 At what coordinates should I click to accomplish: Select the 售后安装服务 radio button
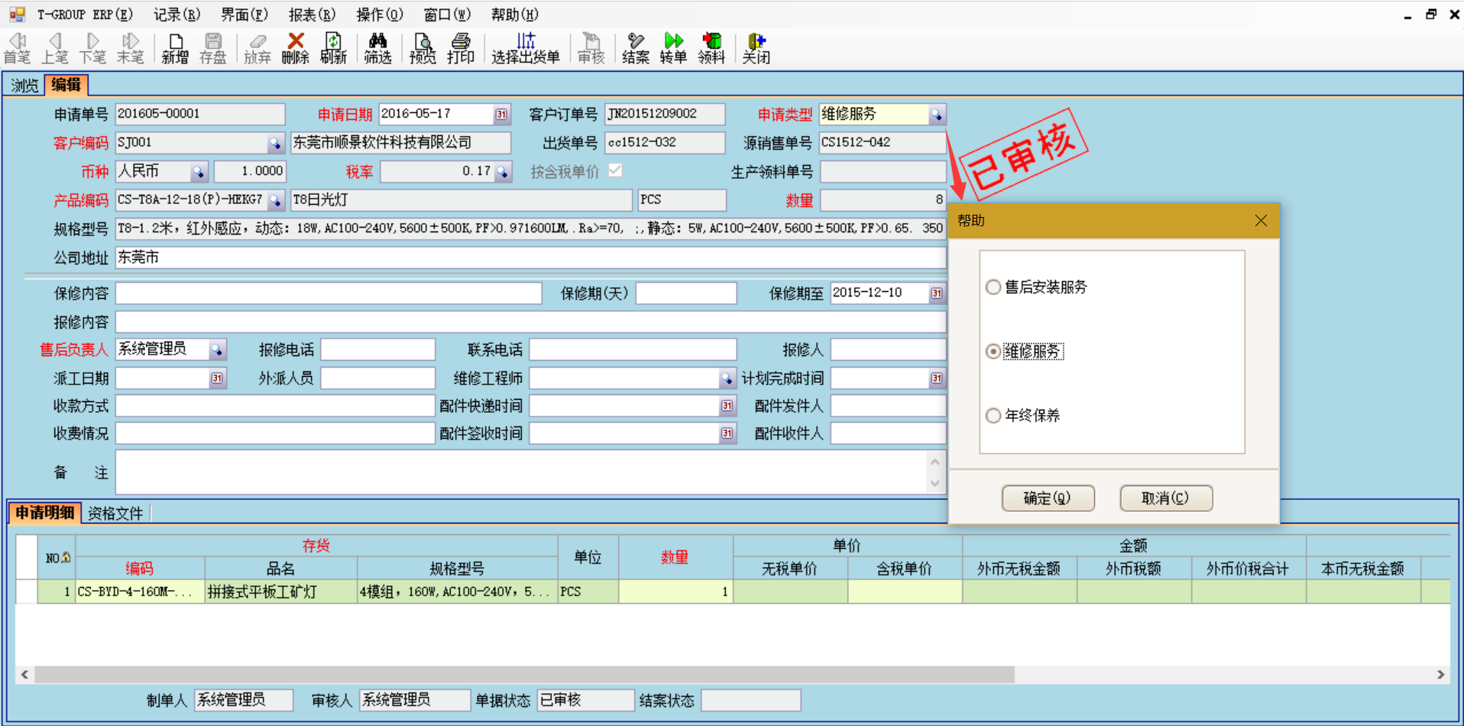(x=993, y=287)
